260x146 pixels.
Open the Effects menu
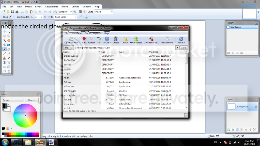click(65, 7)
